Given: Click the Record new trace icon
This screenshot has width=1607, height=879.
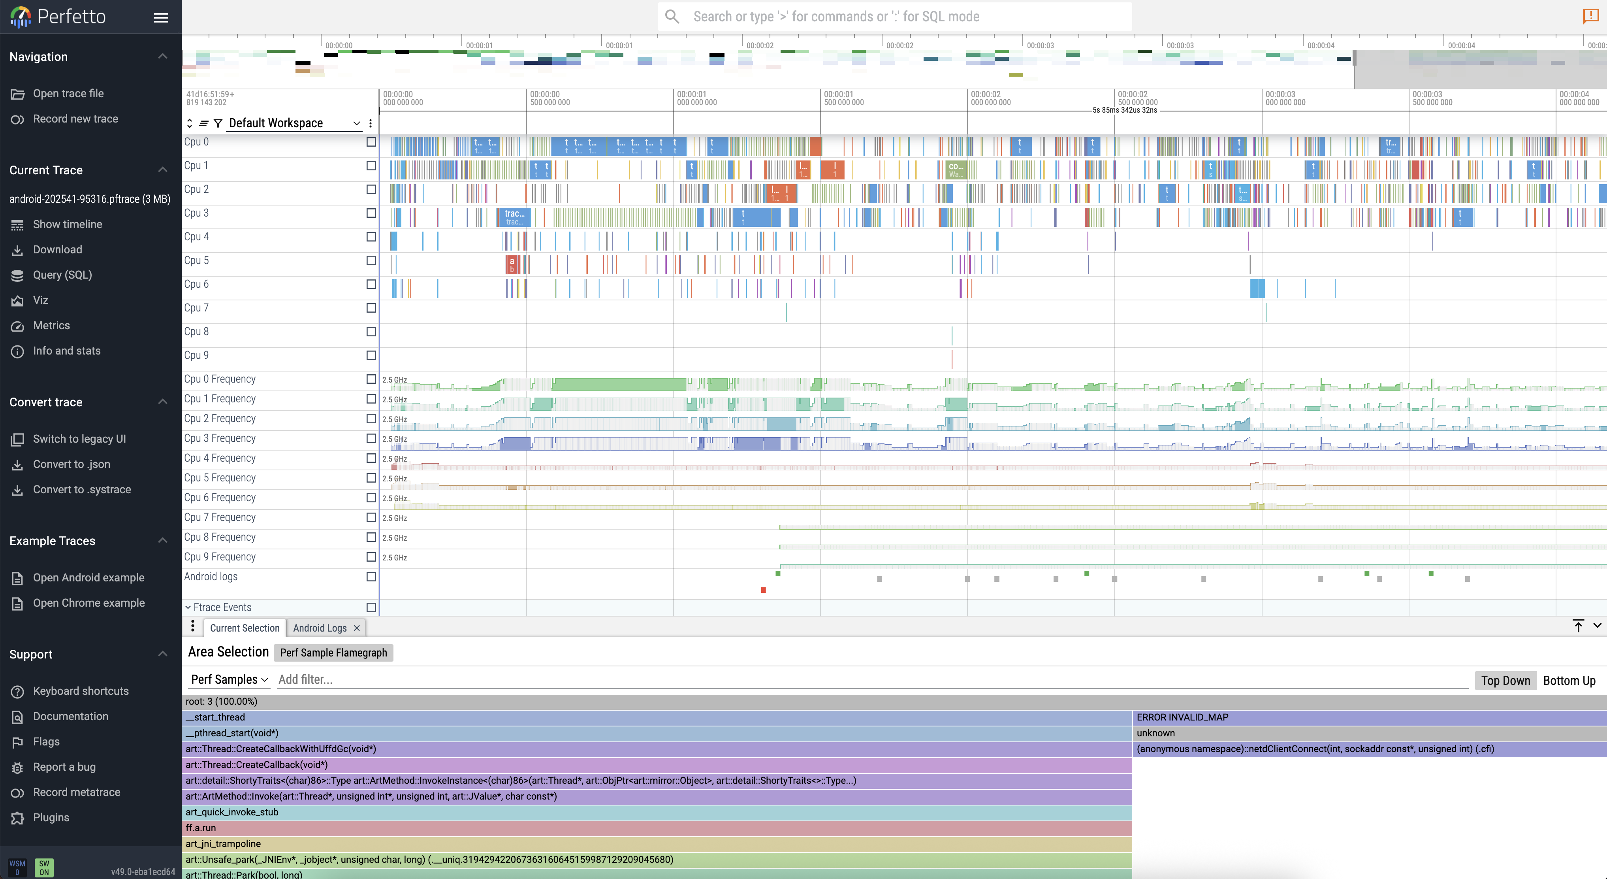Looking at the screenshot, I should click(x=18, y=119).
